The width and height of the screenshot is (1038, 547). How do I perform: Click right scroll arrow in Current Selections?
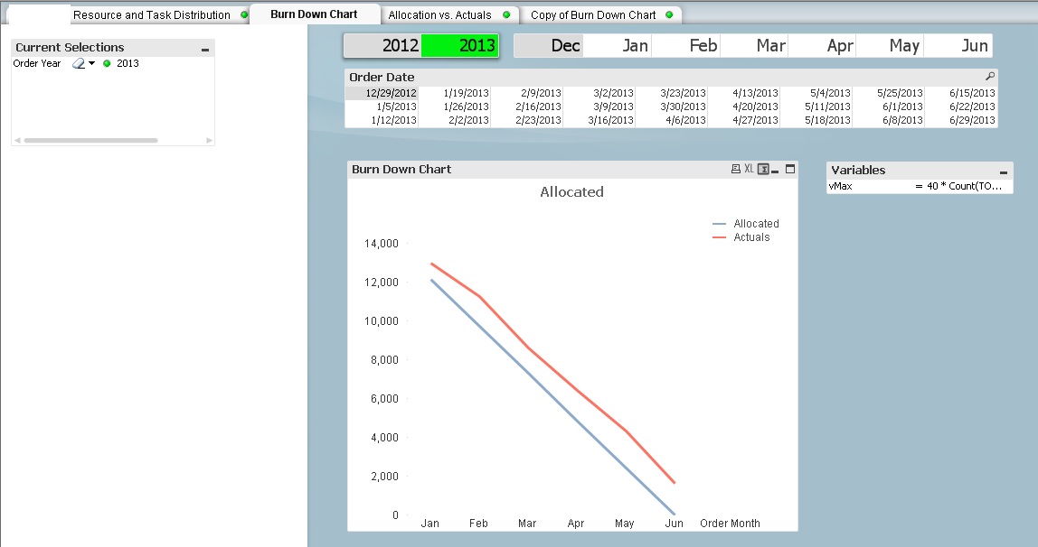pos(209,140)
